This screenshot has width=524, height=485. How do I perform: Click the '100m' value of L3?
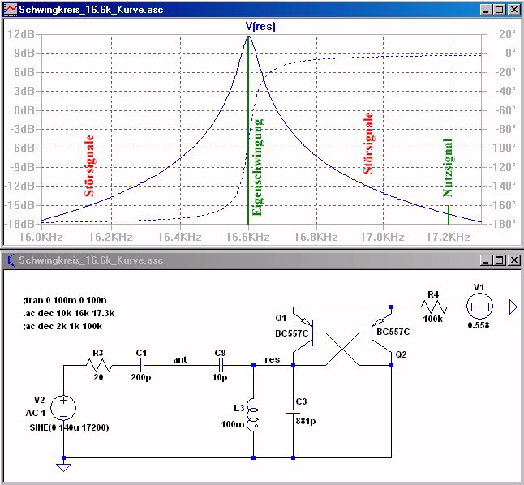pyautogui.click(x=233, y=424)
